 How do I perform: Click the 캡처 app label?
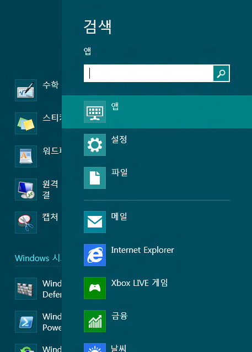50,217
